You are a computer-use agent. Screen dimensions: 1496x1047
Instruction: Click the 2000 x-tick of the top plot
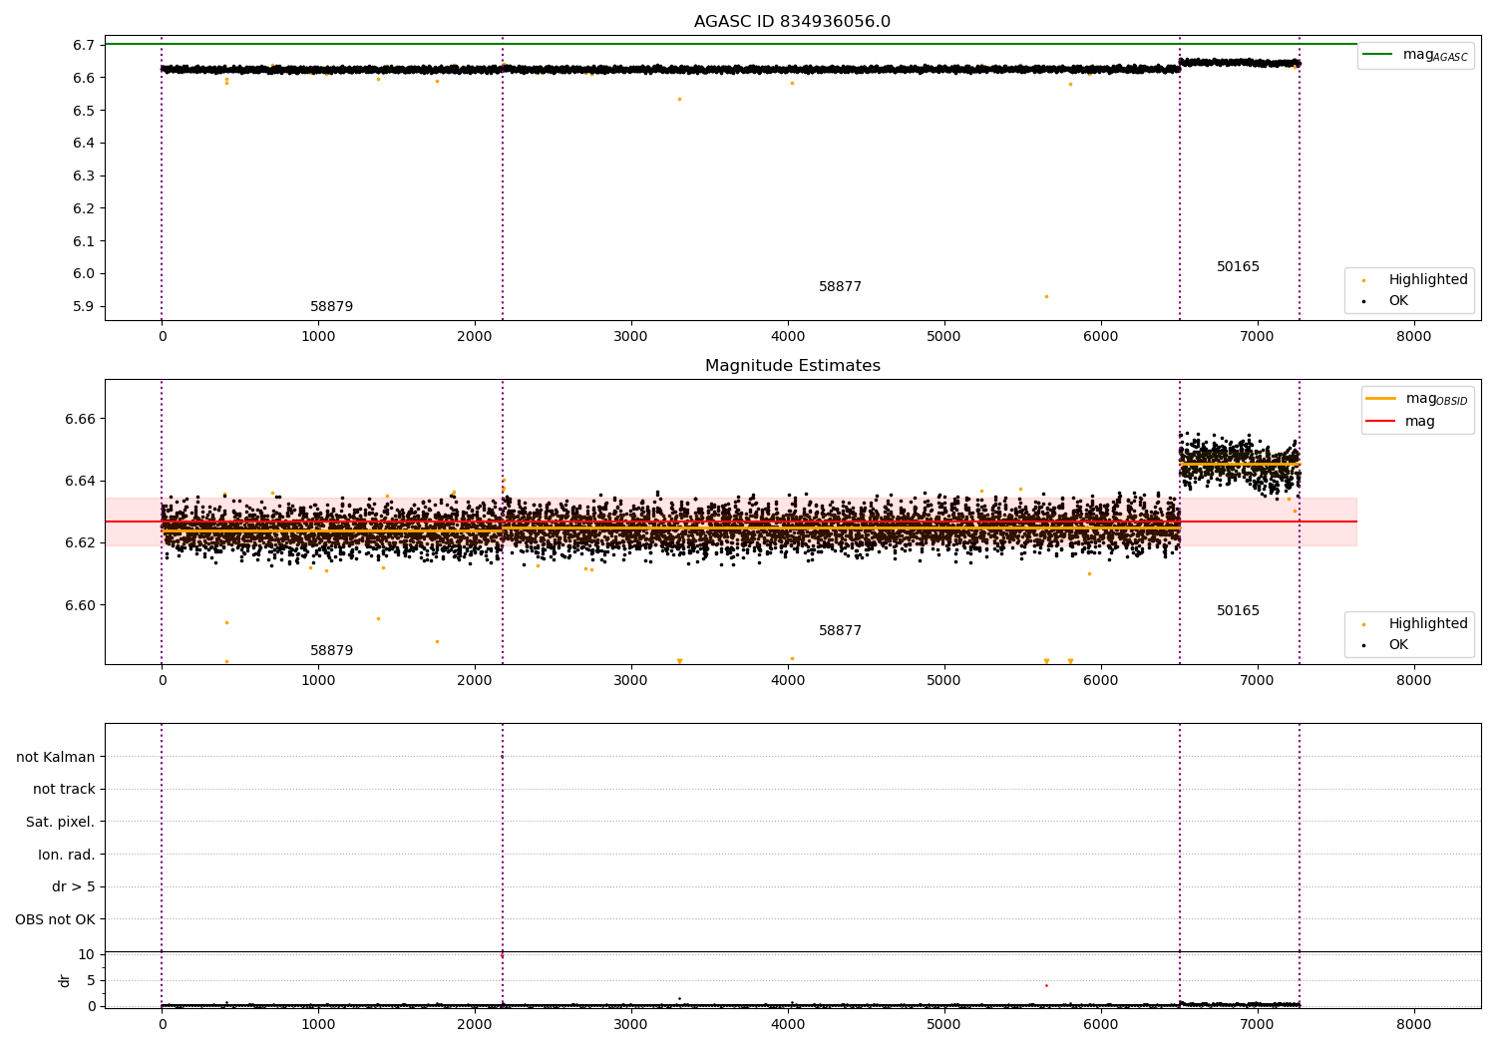point(475,336)
